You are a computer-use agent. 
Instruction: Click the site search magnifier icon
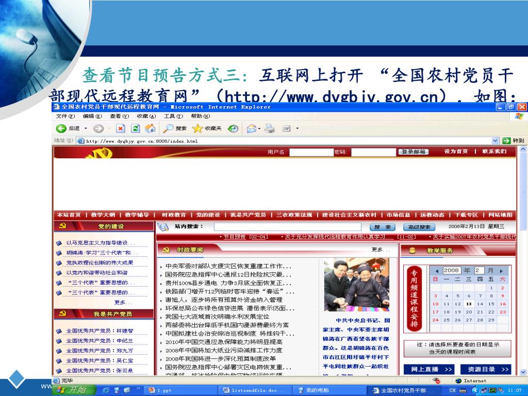(x=163, y=227)
